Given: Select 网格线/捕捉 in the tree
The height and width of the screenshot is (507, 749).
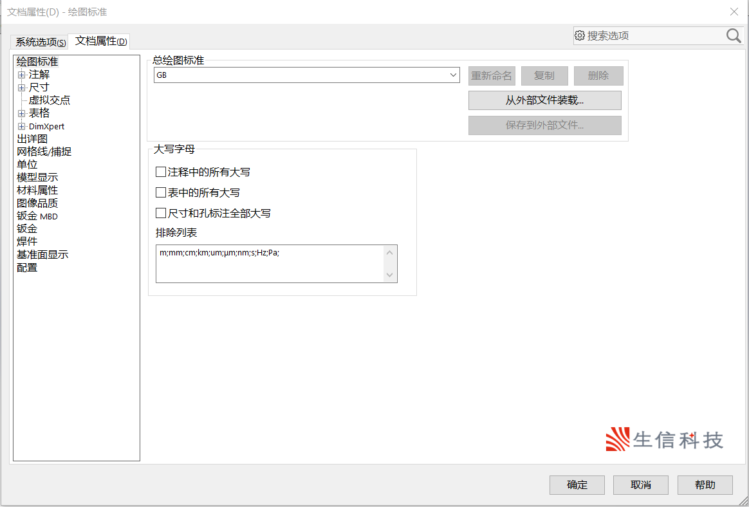Looking at the screenshot, I should pyautogui.click(x=44, y=152).
